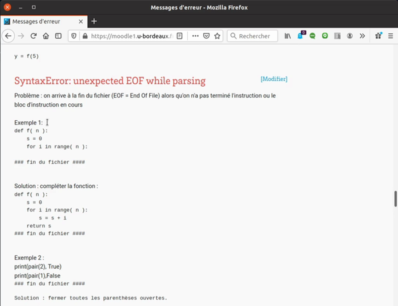Open the Firefox account avatar icon
The image size is (398, 306).
(x=350, y=36)
